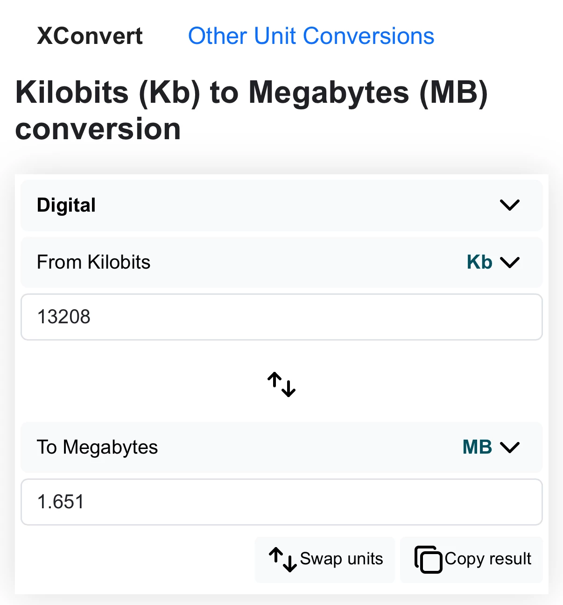Click the center swap arrows icon
The height and width of the screenshot is (605, 563).
[281, 384]
